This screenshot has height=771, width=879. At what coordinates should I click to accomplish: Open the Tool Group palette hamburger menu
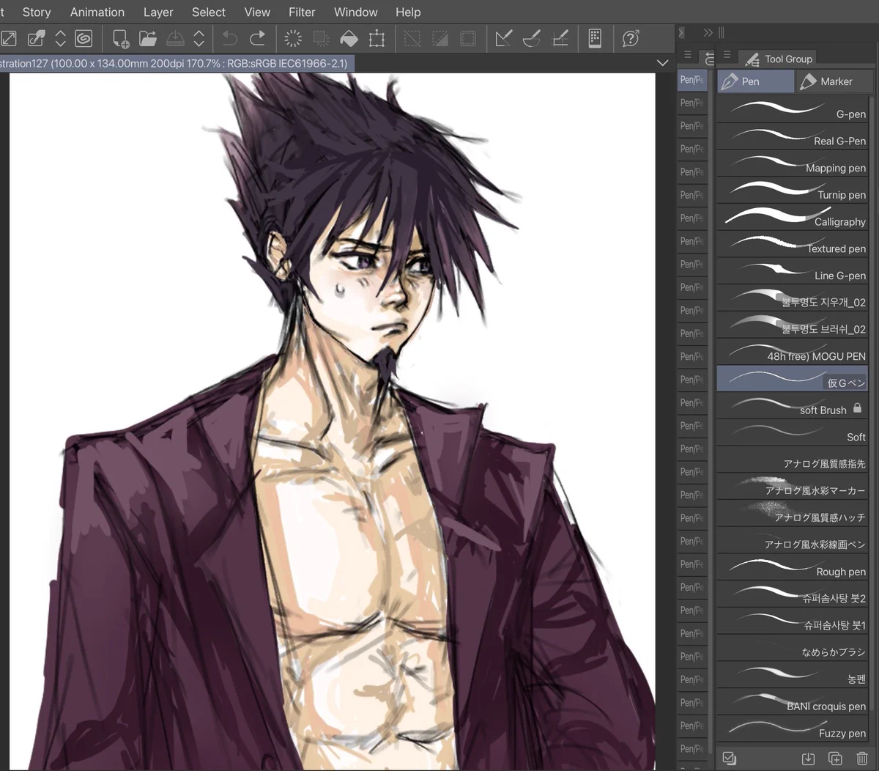coord(727,54)
